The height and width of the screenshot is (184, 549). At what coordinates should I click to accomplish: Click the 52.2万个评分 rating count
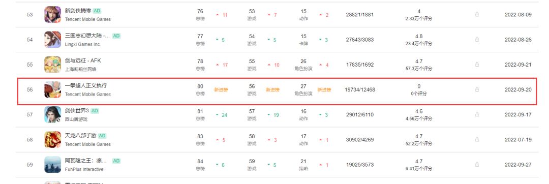419,143
